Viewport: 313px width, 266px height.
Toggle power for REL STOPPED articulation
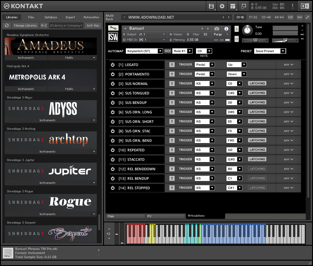(x=113, y=188)
